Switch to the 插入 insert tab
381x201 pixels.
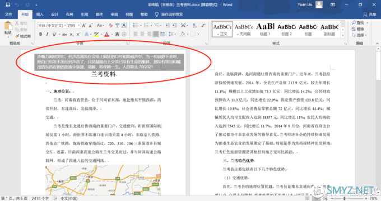(x=40, y=15)
